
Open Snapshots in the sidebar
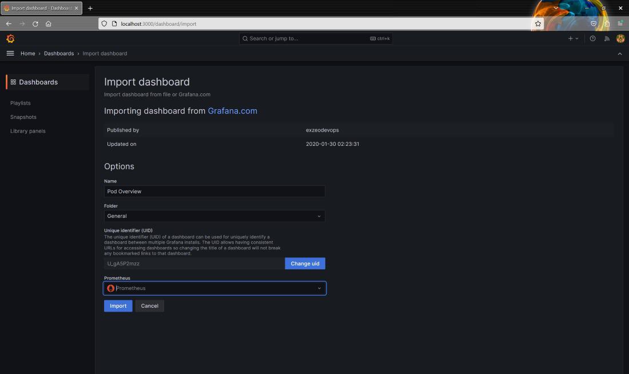(23, 117)
